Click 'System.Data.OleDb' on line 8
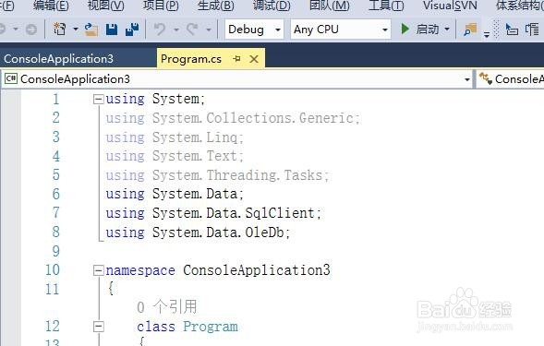Viewport: 544px width, 346px height. click(x=218, y=232)
